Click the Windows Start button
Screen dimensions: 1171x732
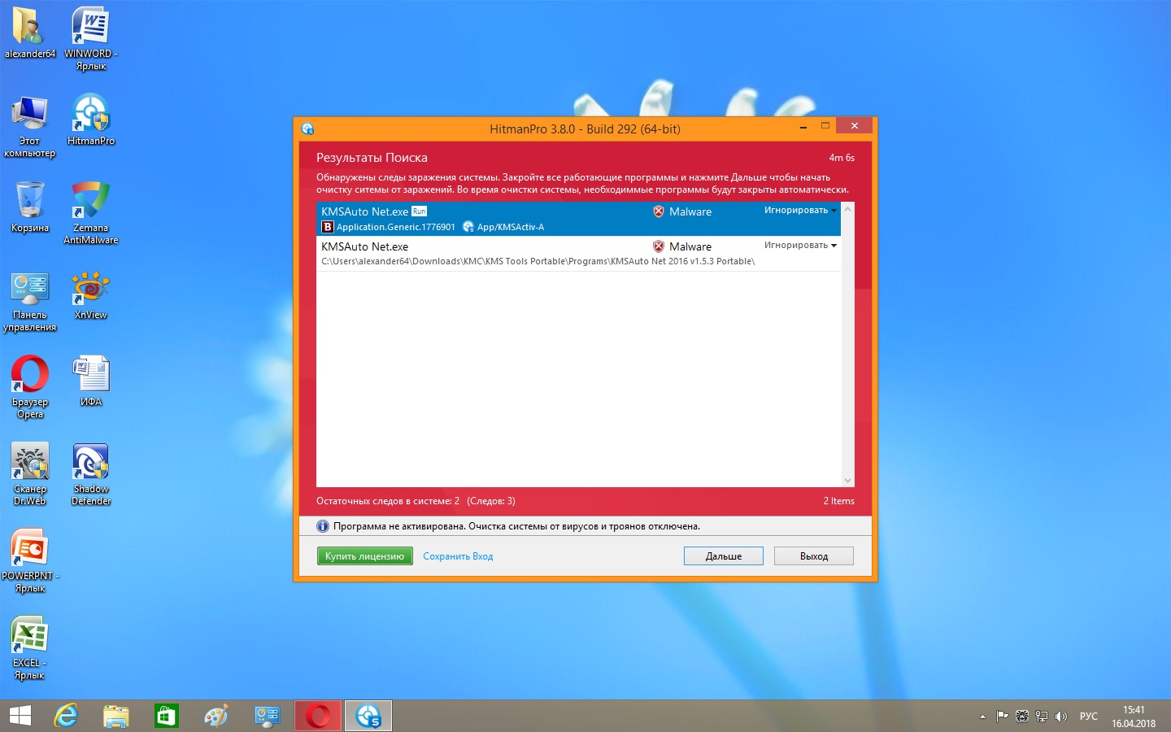point(20,716)
